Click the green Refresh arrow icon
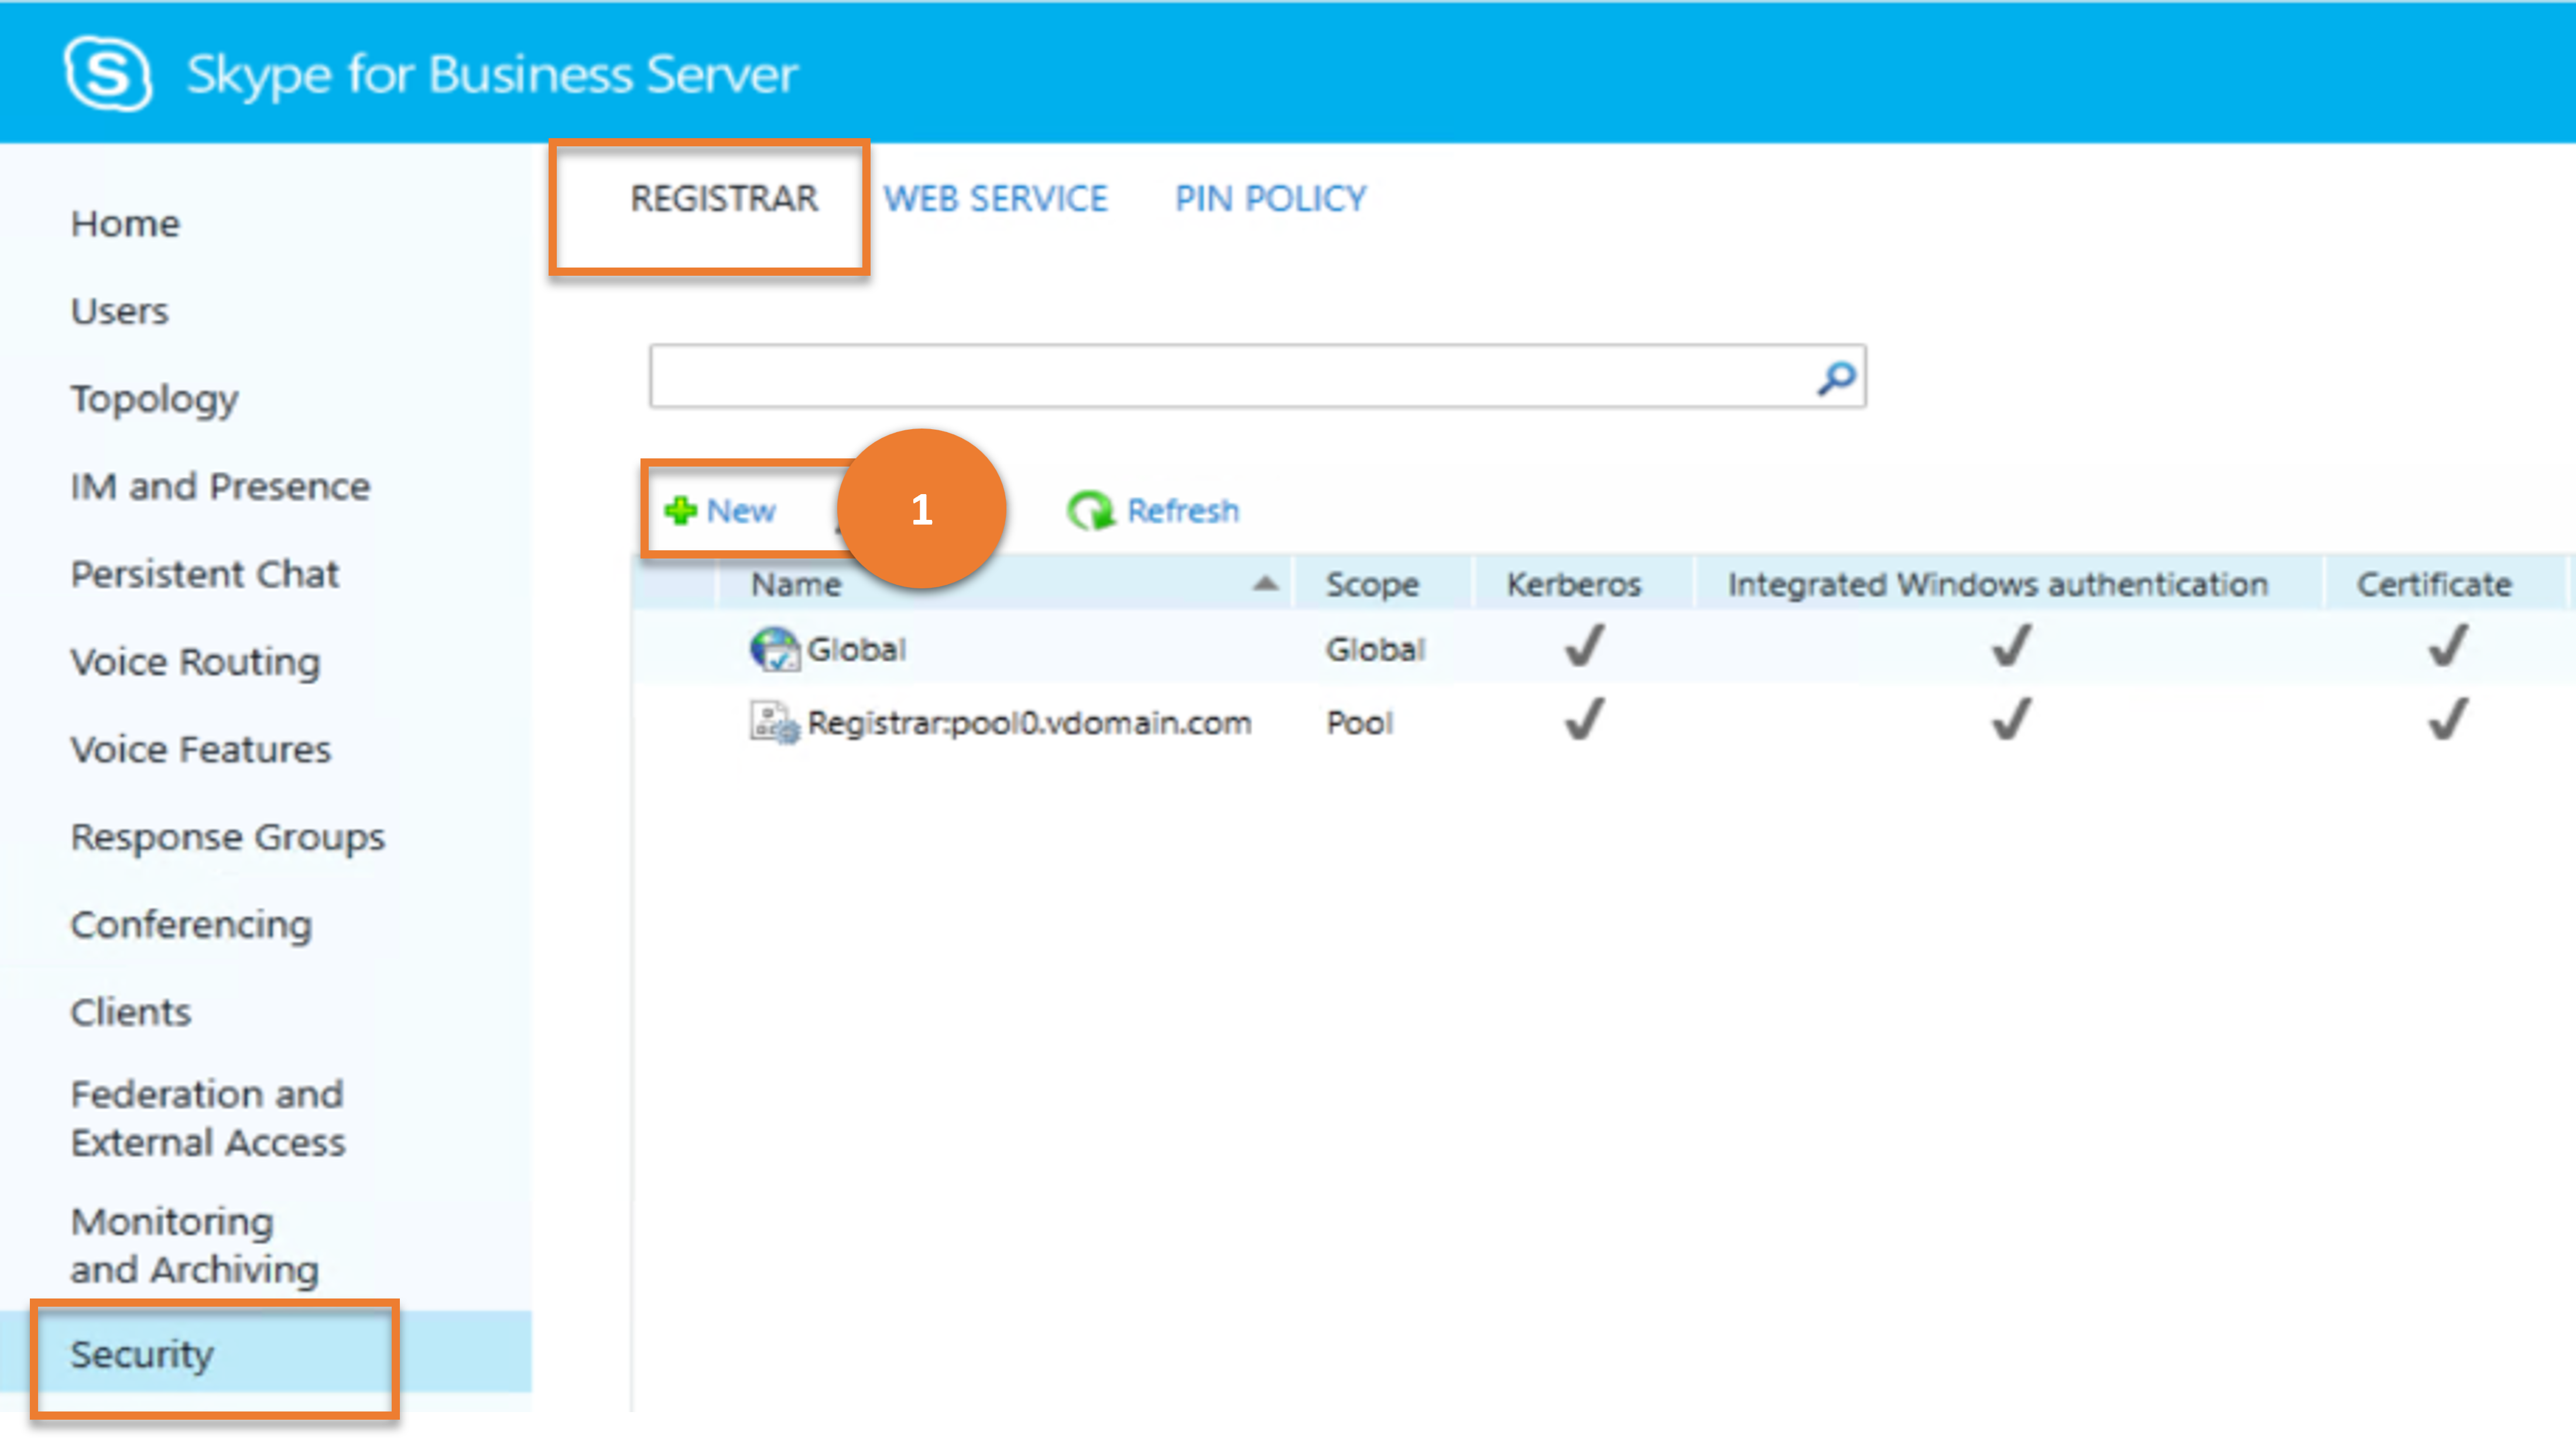Screen dimensions: 2576x1439 click(x=1090, y=510)
